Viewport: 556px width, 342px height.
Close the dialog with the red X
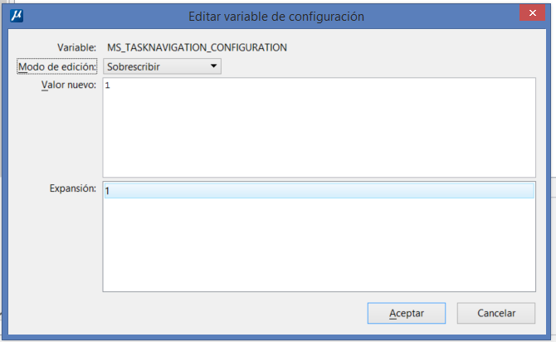point(532,12)
